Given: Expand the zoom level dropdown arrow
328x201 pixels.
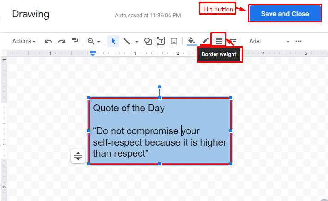Looking at the screenshot, I should point(99,42).
